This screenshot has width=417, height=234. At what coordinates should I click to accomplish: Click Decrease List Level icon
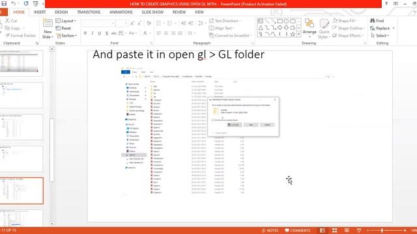click(x=184, y=23)
